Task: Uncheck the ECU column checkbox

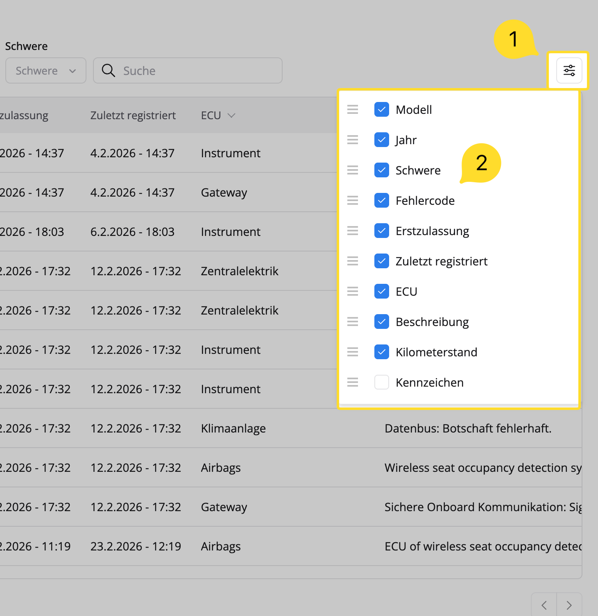Action: [382, 291]
